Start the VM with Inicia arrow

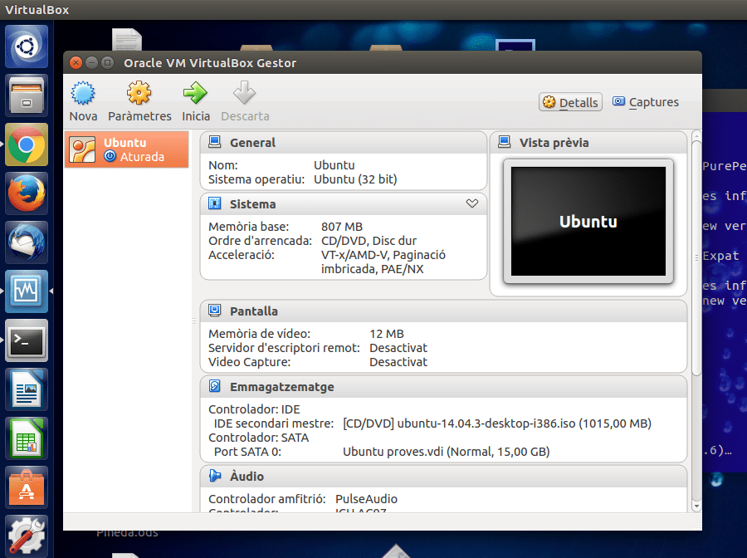click(x=195, y=93)
